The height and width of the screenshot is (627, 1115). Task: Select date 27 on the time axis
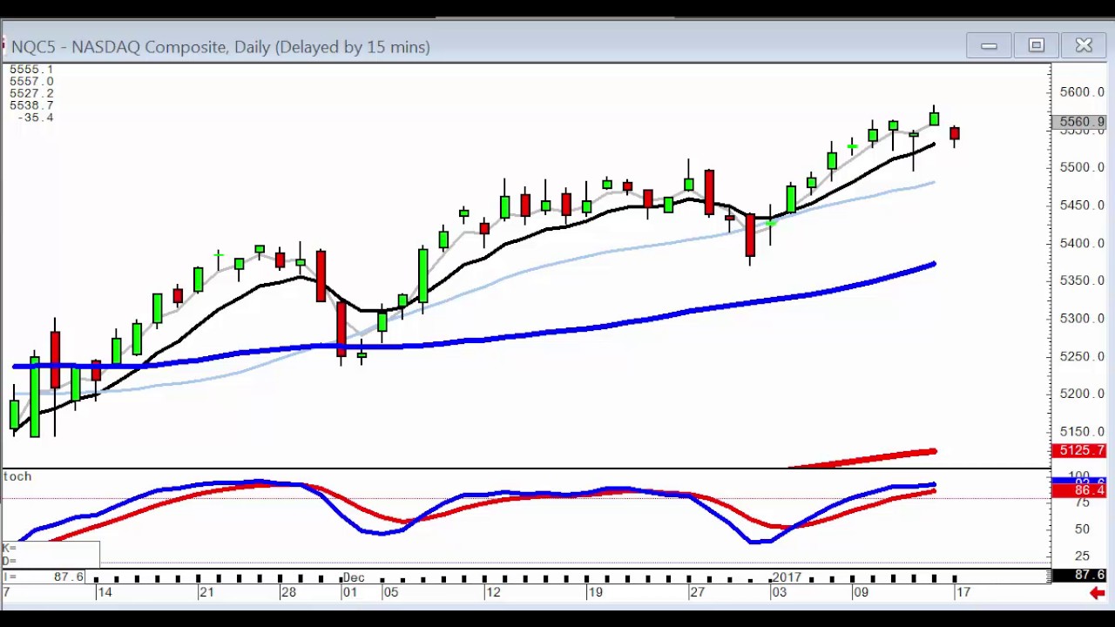(697, 592)
